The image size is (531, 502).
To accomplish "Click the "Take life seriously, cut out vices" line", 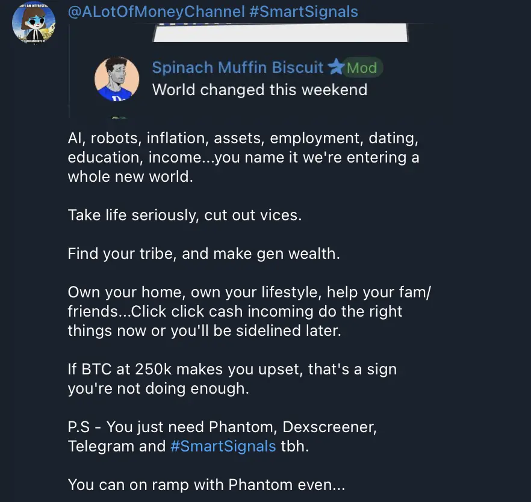I will coord(185,215).
